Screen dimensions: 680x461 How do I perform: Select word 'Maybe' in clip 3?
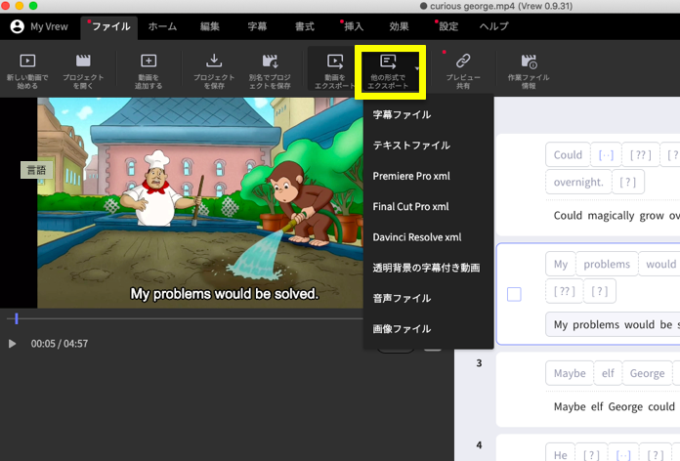(x=570, y=373)
